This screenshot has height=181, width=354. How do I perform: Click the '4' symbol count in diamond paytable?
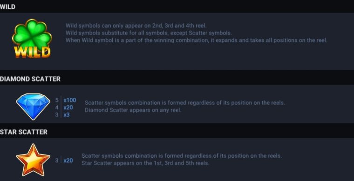(57, 107)
